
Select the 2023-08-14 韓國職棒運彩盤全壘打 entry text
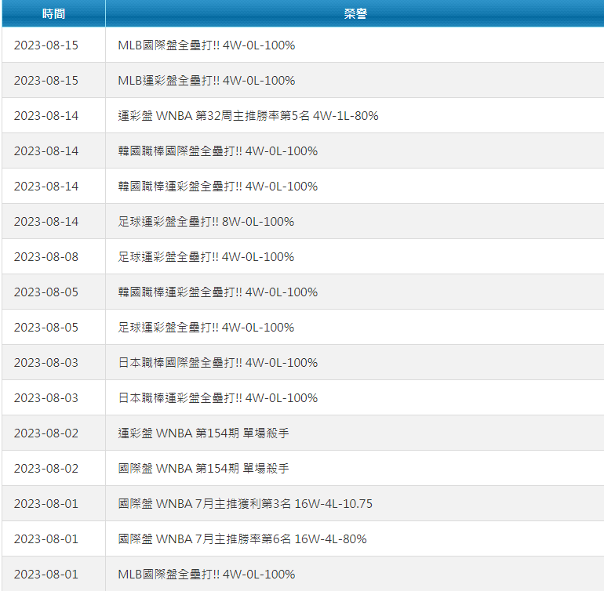(x=217, y=187)
